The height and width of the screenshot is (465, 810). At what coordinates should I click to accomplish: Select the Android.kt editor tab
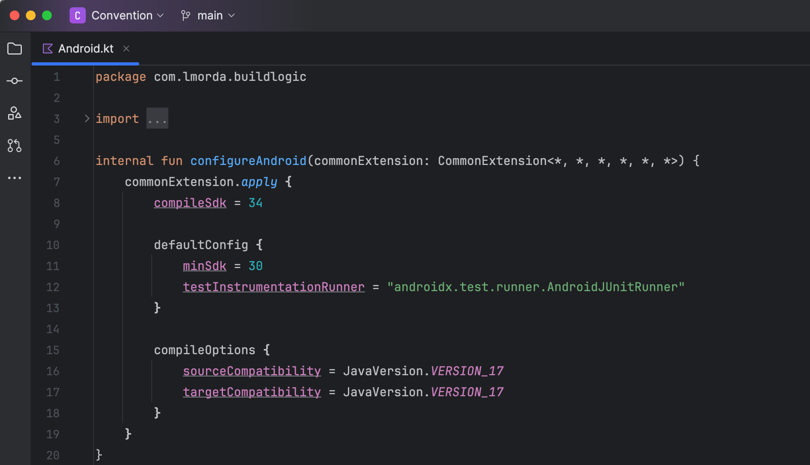coord(86,49)
